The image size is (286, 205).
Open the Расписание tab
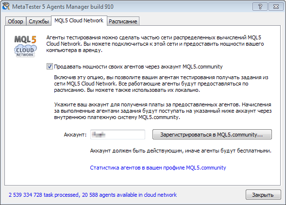(x=123, y=21)
